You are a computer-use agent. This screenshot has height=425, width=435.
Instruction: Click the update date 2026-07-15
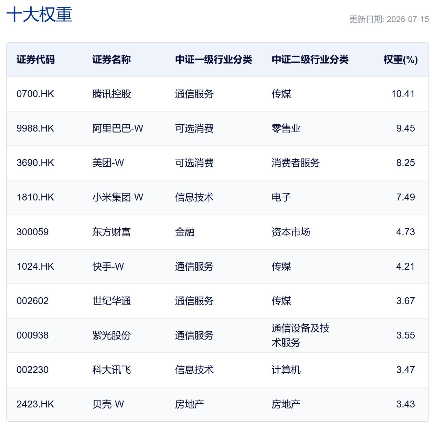click(408, 19)
